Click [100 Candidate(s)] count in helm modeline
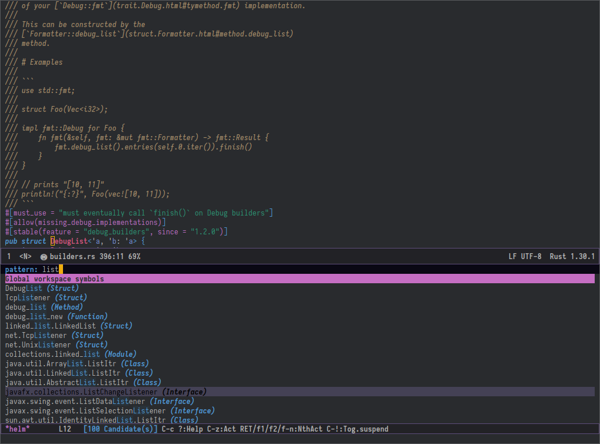Screen dimensions: 600x444 (x=120, y=429)
